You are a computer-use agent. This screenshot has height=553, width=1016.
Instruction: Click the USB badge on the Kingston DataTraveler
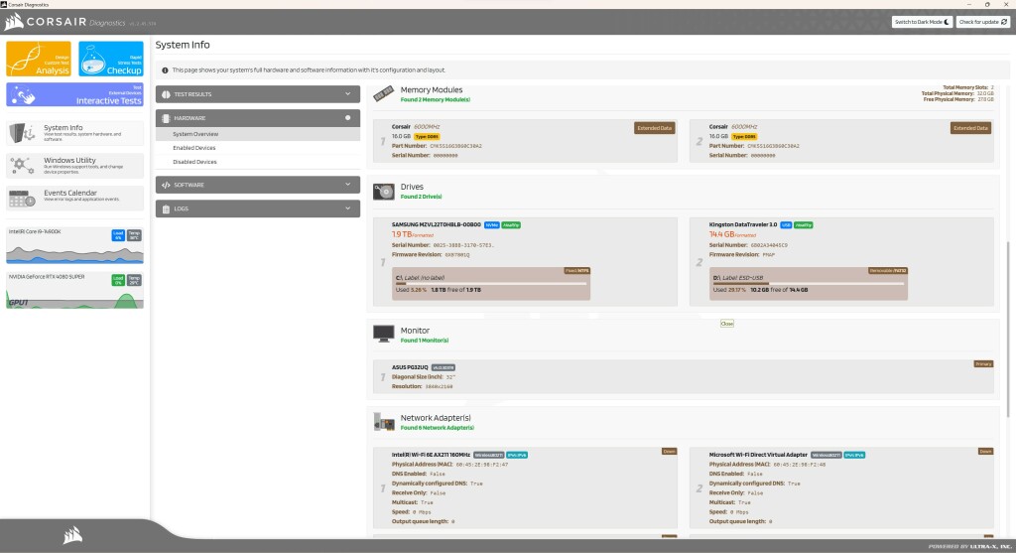(786, 225)
